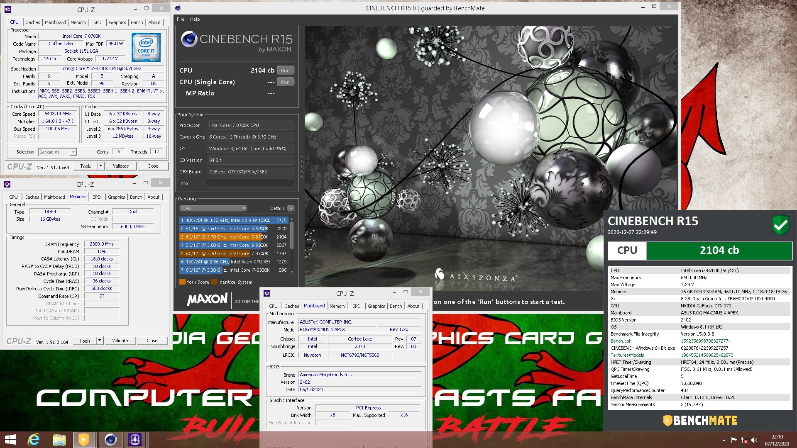Viewport: 797px width, 448px height.
Task: Click the Core Speed value 6403.14 MHz
Action: pyautogui.click(x=58, y=114)
